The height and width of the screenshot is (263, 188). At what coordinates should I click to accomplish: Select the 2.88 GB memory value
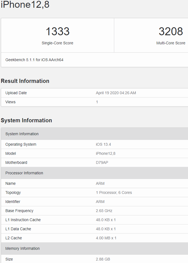[x=103, y=259]
